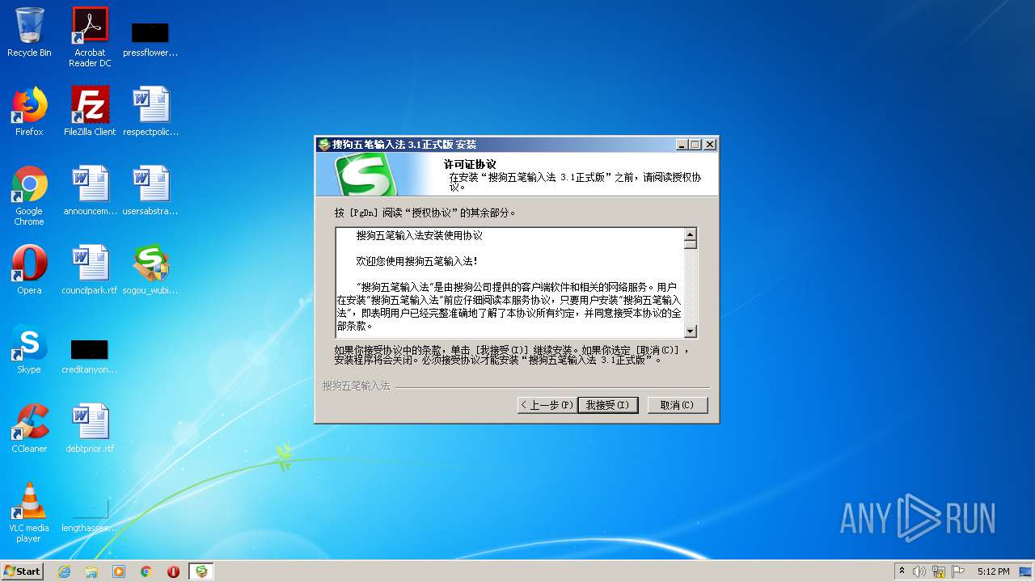This screenshot has height=582, width=1035.
Task: Click the Action Center flag icon
Action: pyautogui.click(x=958, y=571)
